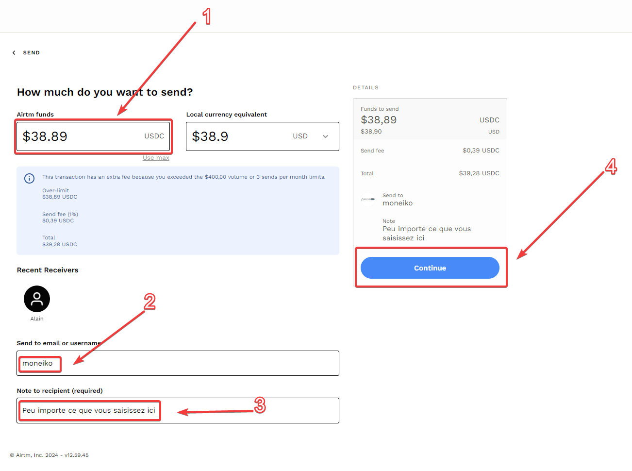Image resolution: width=632 pixels, height=471 pixels.
Task: Select Alain's black avatar icon
Action: point(37,299)
